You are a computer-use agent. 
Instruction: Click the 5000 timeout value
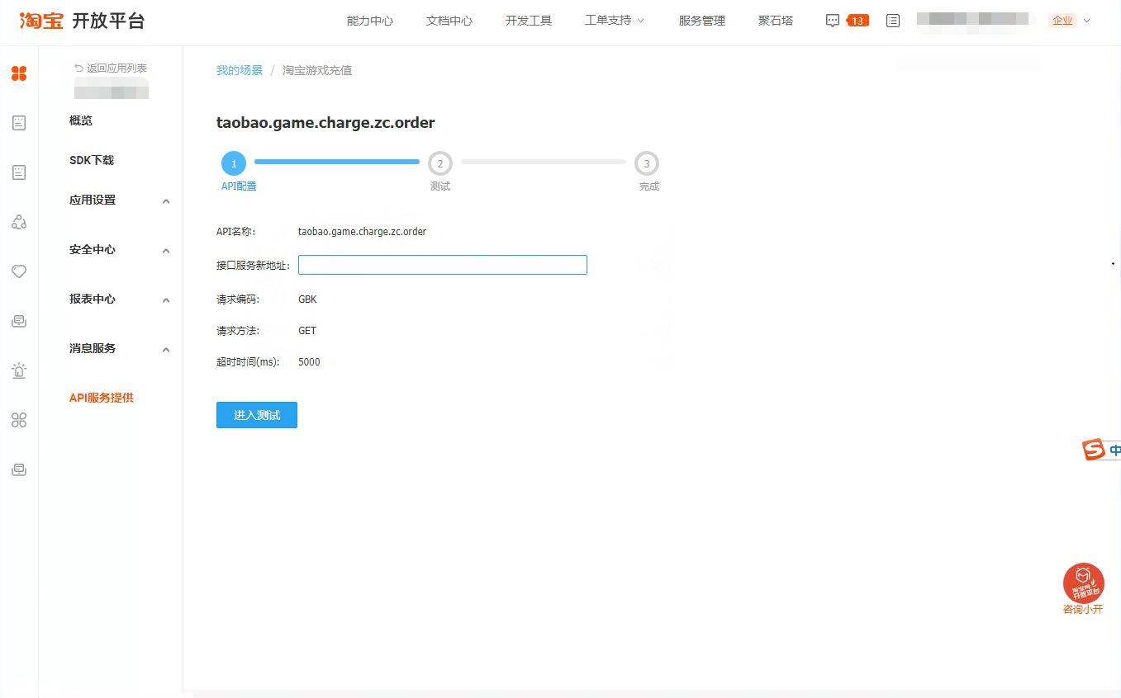309,362
